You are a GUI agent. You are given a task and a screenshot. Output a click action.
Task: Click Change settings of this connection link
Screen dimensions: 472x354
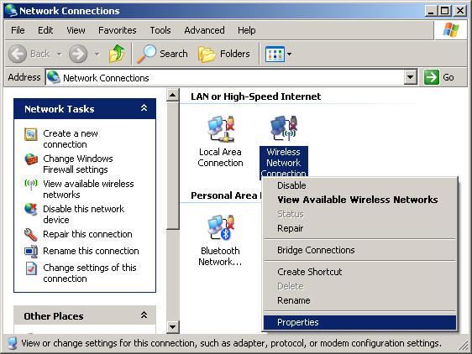tap(90, 273)
